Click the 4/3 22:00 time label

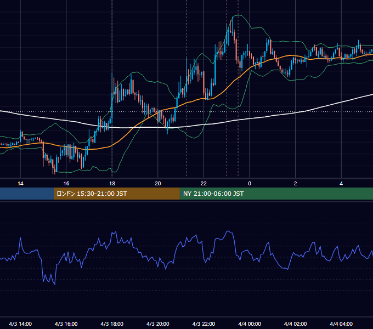coord(204,324)
